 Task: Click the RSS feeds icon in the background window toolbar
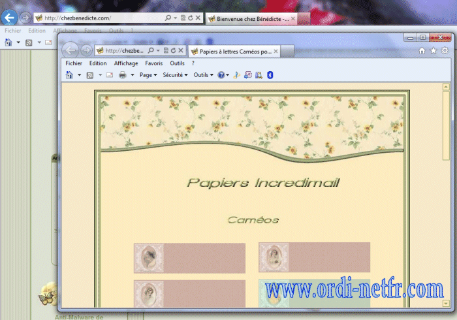point(29,43)
